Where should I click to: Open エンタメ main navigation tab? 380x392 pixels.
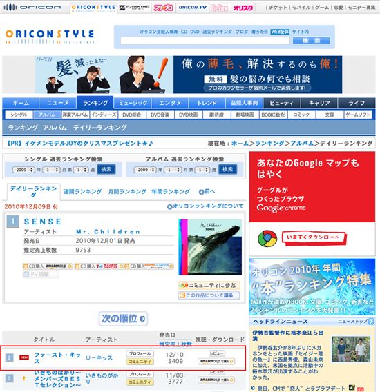170,103
